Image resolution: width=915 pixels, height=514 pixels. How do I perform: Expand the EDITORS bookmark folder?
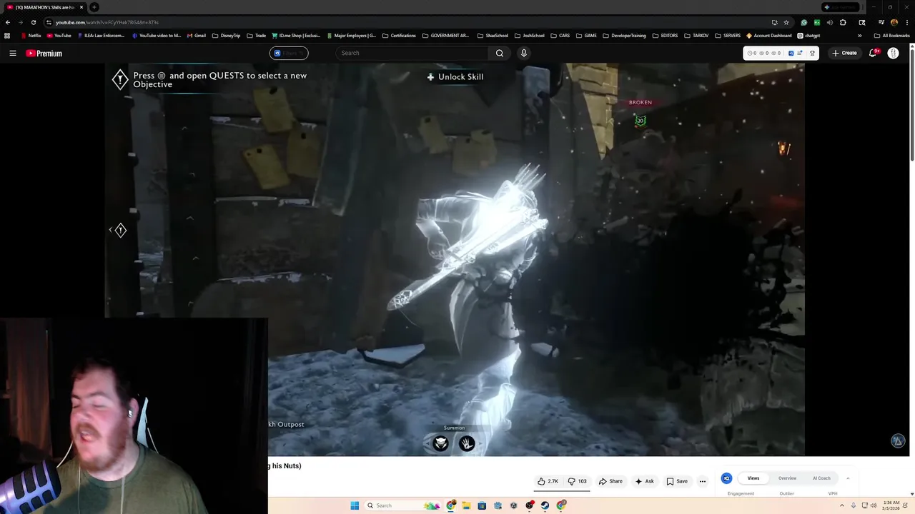coord(665,36)
